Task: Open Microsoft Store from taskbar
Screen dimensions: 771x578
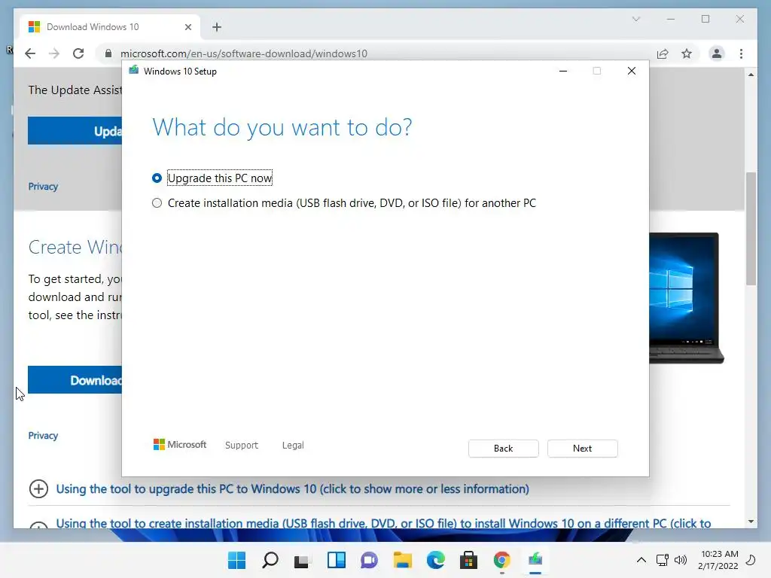Action: [x=468, y=560]
